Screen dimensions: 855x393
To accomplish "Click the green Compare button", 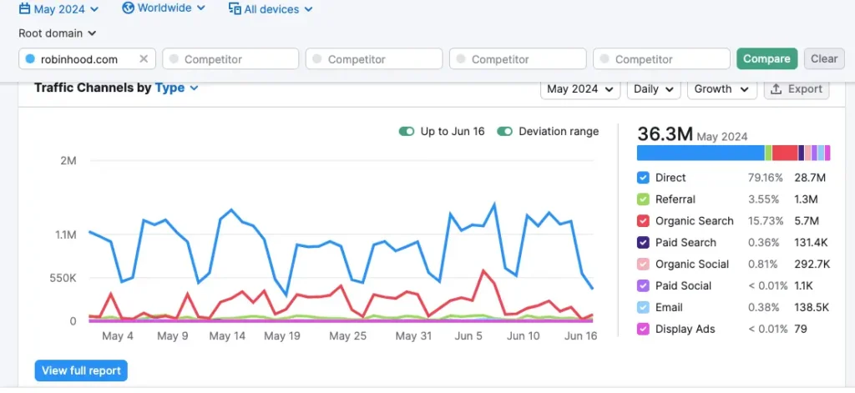I will pos(766,59).
